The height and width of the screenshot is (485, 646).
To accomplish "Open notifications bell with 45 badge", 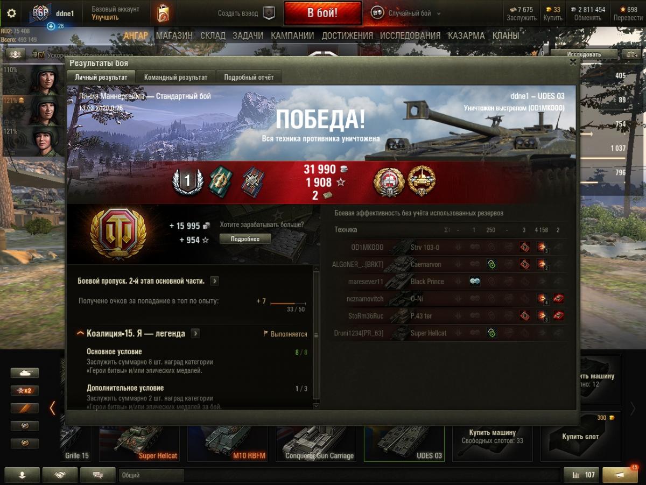I will (620, 475).
